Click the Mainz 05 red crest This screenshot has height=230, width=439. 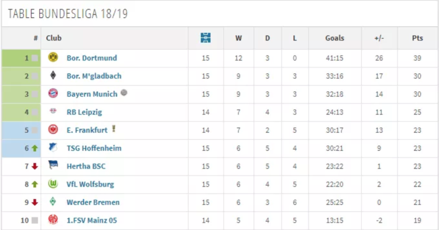[x=53, y=219]
